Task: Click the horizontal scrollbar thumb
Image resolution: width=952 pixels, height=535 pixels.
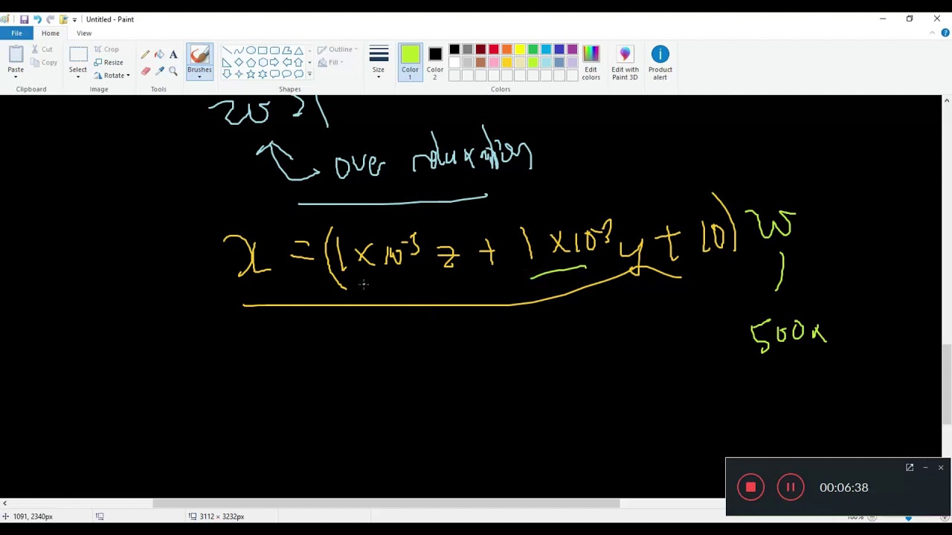Action: coord(386,503)
